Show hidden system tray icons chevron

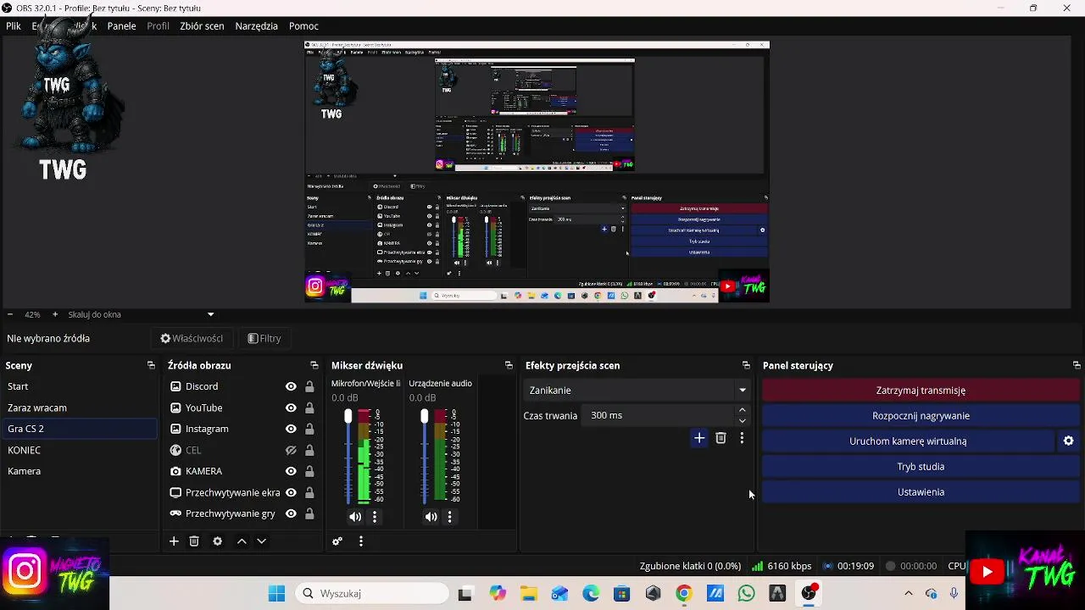909,593
